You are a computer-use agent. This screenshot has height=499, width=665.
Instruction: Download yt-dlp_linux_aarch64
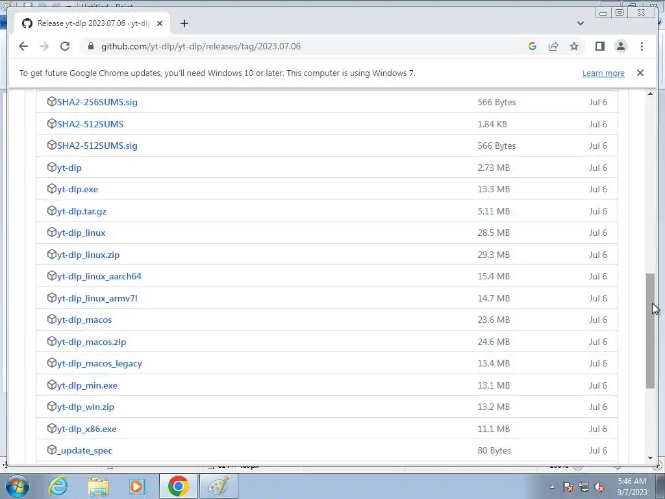click(x=99, y=276)
